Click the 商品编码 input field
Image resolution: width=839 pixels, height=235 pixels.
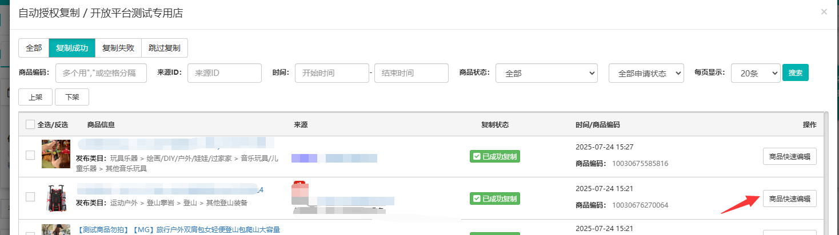click(101, 73)
